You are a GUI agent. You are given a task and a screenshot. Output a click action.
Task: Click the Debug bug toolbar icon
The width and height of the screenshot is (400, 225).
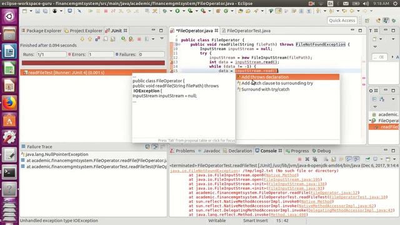point(165,11)
